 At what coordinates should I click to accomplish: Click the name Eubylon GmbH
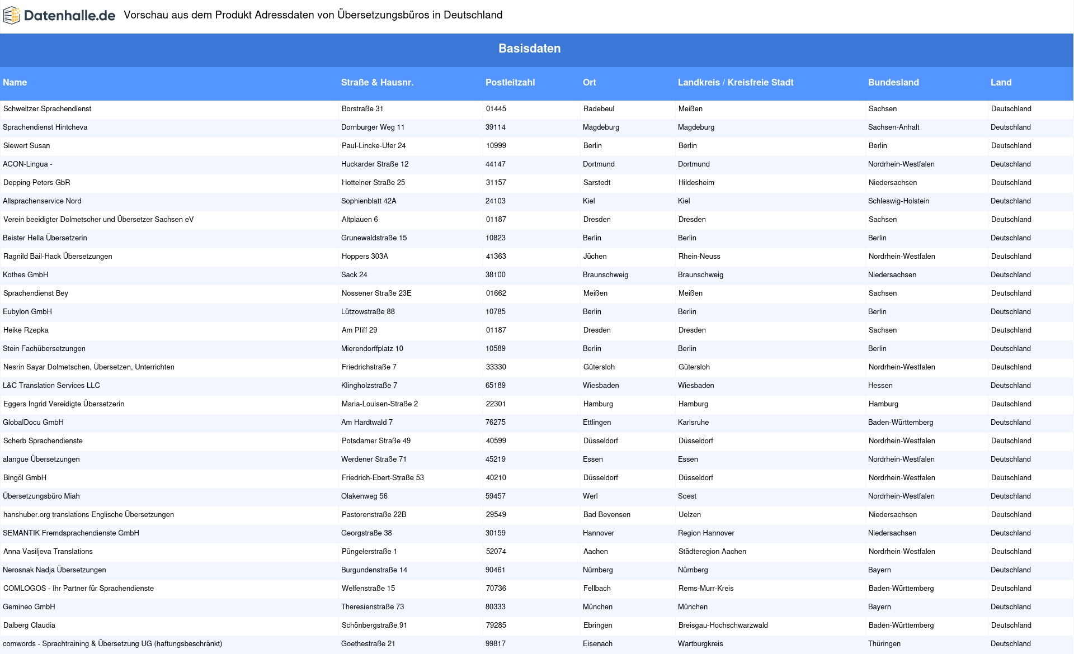(x=27, y=312)
